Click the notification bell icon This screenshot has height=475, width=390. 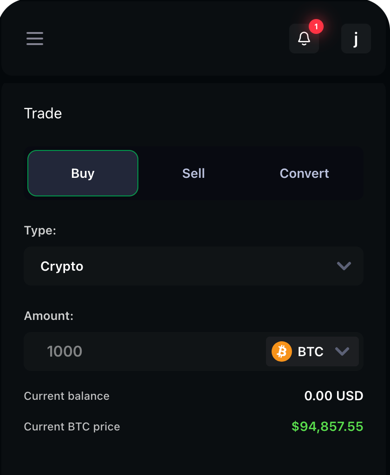304,39
